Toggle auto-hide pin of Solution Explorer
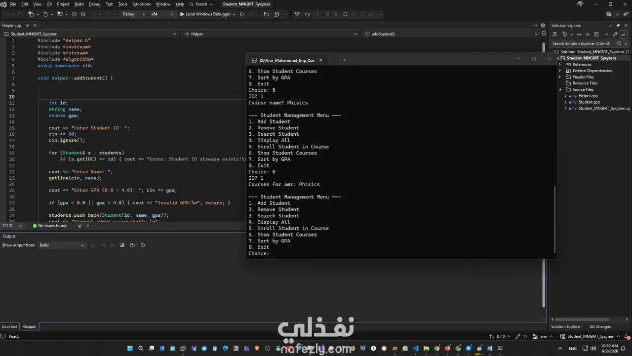The width and height of the screenshot is (632, 356). pos(618,25)
